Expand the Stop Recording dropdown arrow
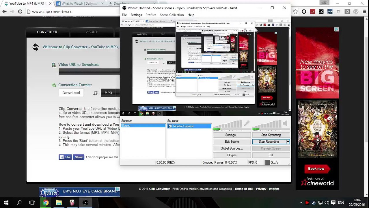Screen dimensions: 369x208 pos(288,142)
